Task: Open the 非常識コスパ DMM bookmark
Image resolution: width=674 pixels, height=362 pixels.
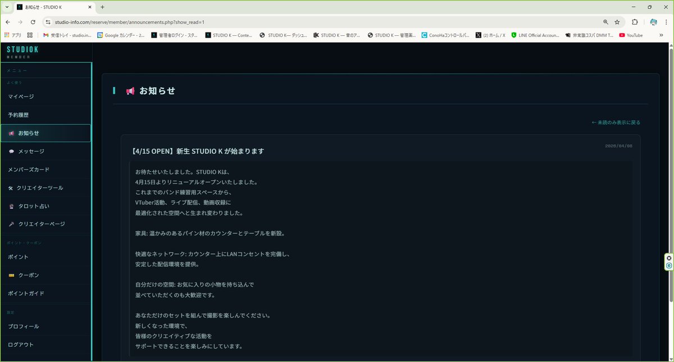Action: coord(589,35)
